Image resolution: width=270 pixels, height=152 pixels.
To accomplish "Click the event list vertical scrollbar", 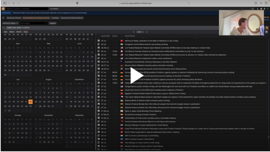I will [x=268, y=137].
